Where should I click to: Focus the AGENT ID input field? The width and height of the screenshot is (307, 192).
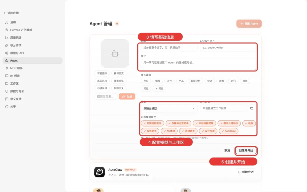point(228,47)
